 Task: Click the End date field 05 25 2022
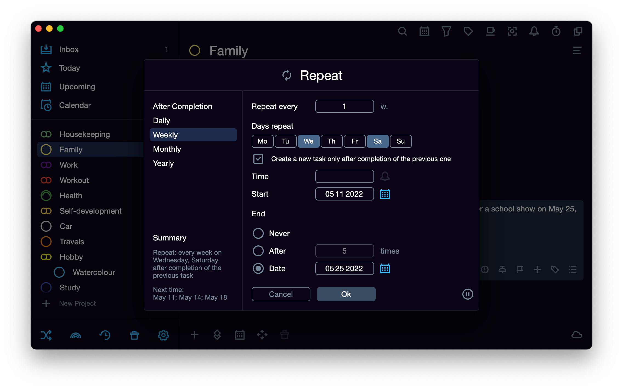(x=344, y=268)
